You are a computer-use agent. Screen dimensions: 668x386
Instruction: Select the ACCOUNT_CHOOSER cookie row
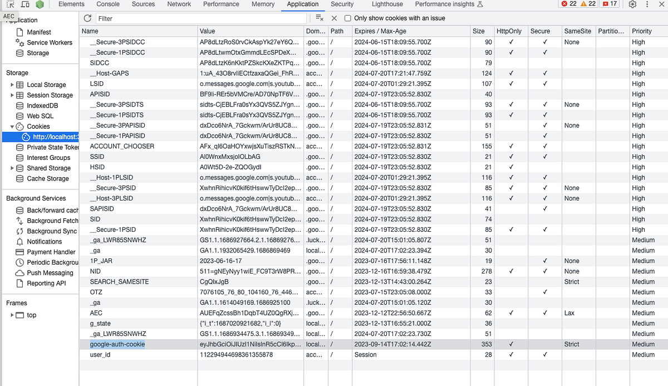374,146
